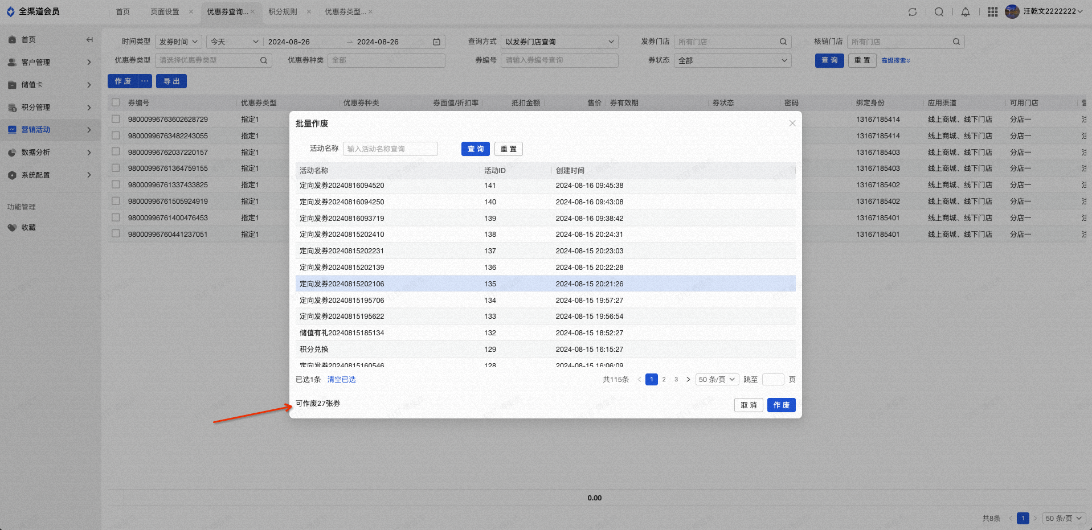Image resolution: width=1092 pixels, height=530 pixels.
Task: Check row 98000996763482243055
Action: tap(116, 136)
